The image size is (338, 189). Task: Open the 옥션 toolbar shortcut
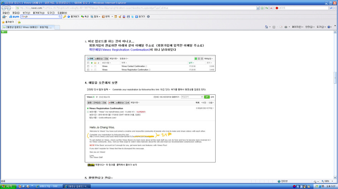tap(85, 16)
